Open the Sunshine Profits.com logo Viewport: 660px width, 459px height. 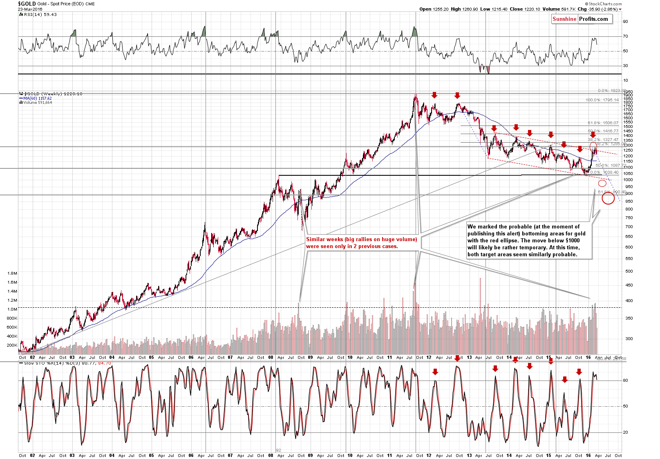582,19
